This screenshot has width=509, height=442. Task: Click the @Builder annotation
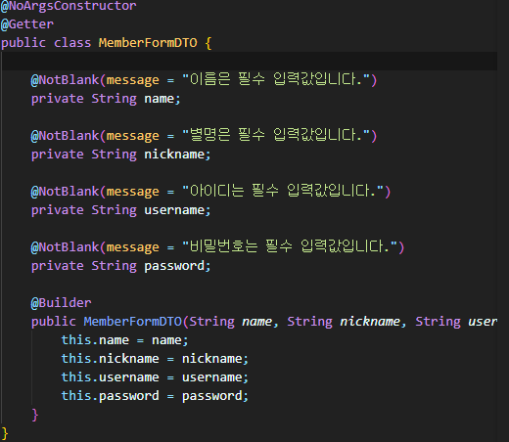[61, 303]
